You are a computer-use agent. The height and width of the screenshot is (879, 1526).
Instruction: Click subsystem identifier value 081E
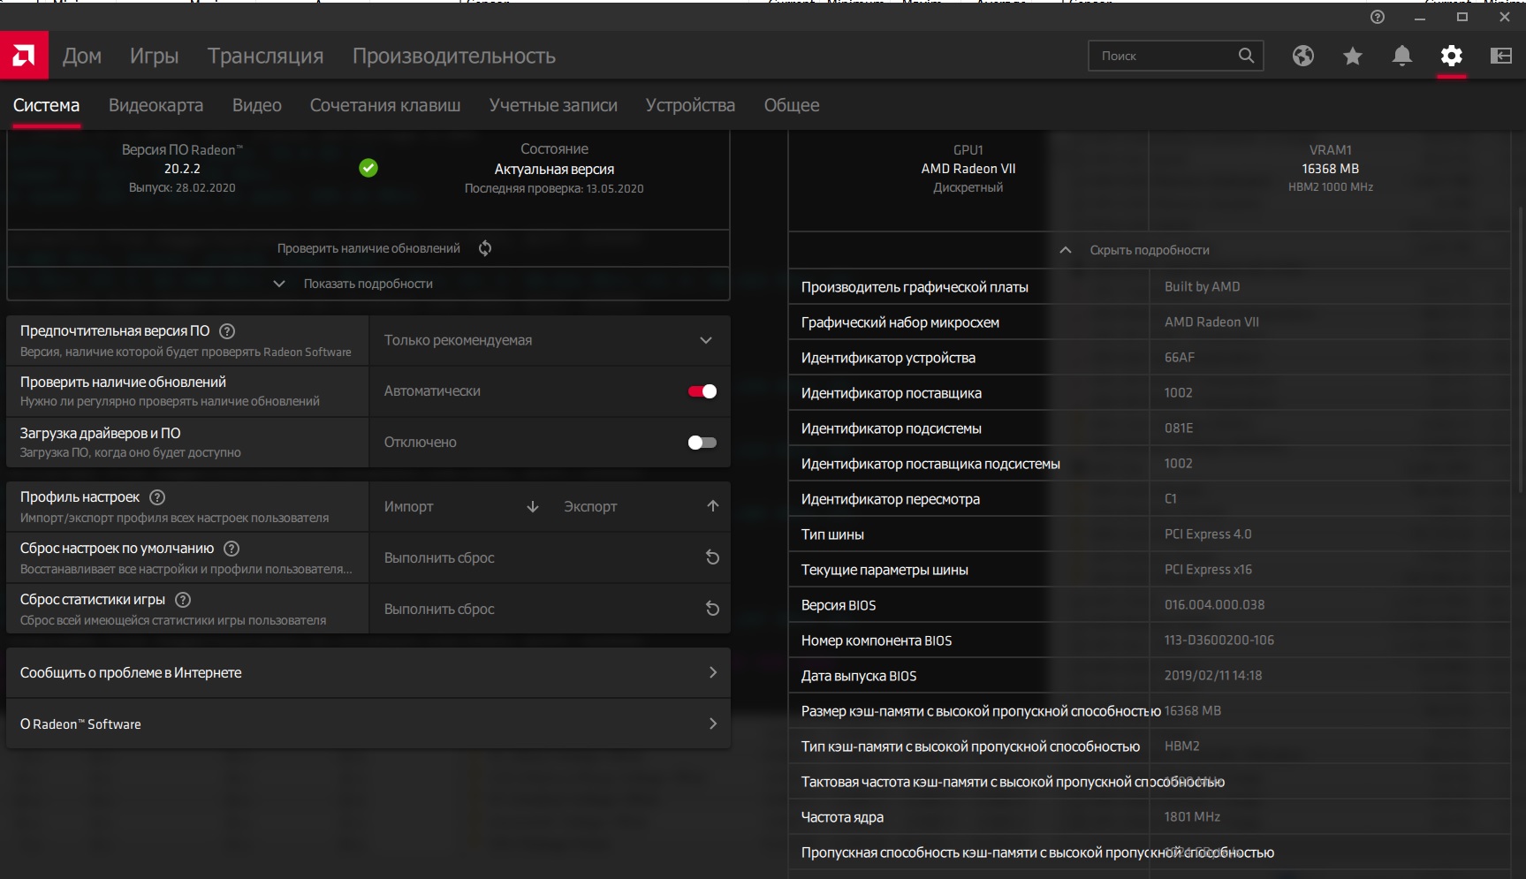point(1179,428)
